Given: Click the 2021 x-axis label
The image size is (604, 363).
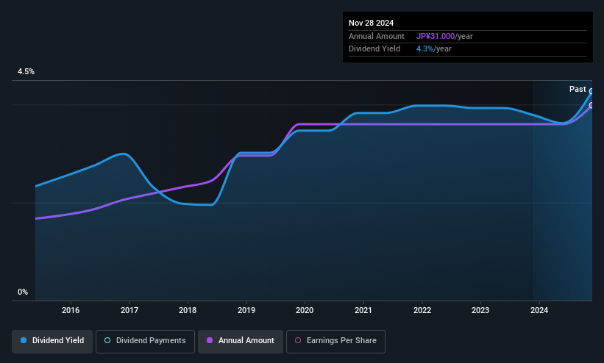Looking at the screenshot, I should tap(363, 310).
